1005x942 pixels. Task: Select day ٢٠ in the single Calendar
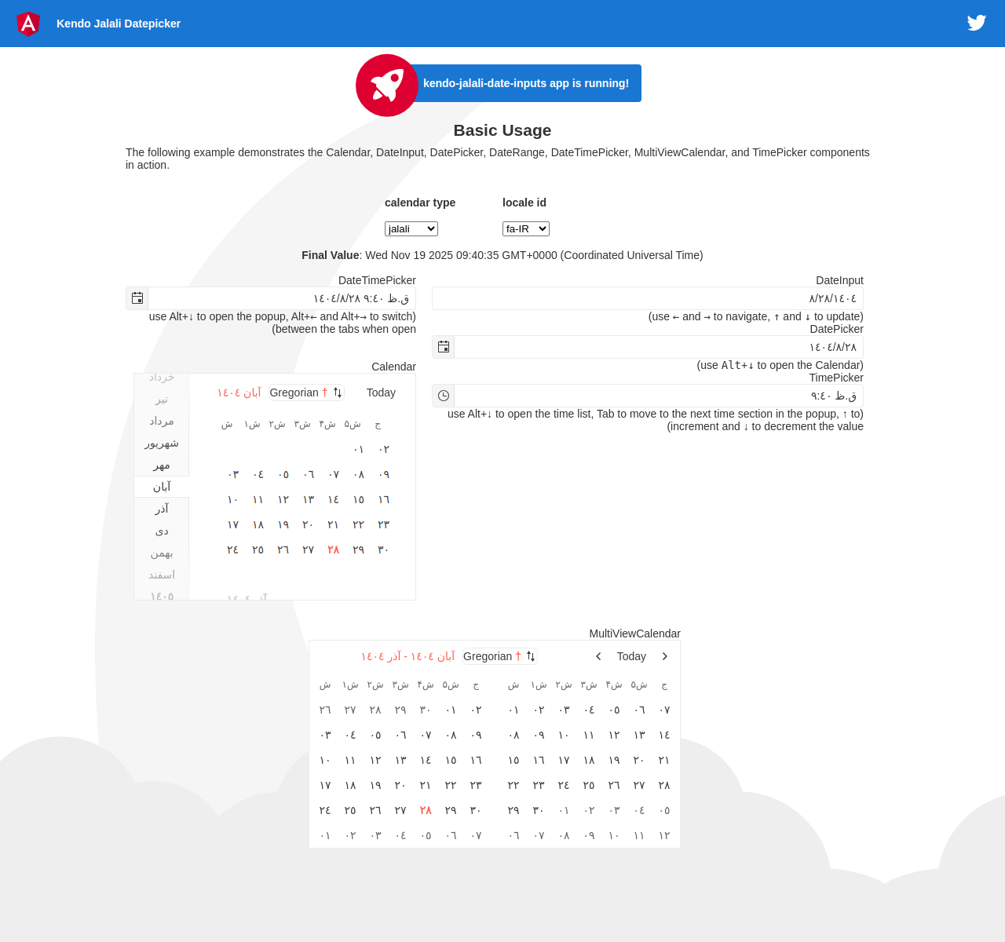point(309,524)
